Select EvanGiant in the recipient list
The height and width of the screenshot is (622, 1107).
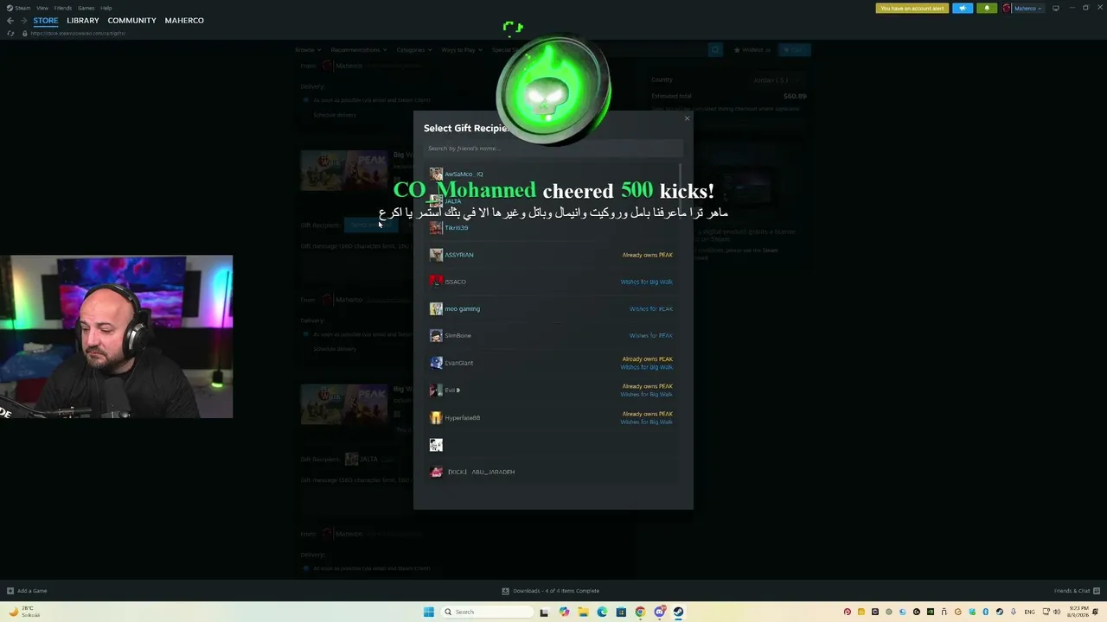[553, 363]
